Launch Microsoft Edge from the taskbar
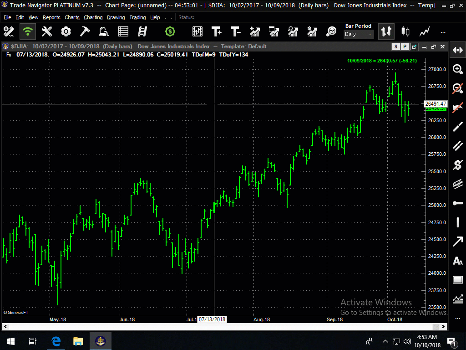This screenshot has width=466, height=350. [x=56, y=341]
